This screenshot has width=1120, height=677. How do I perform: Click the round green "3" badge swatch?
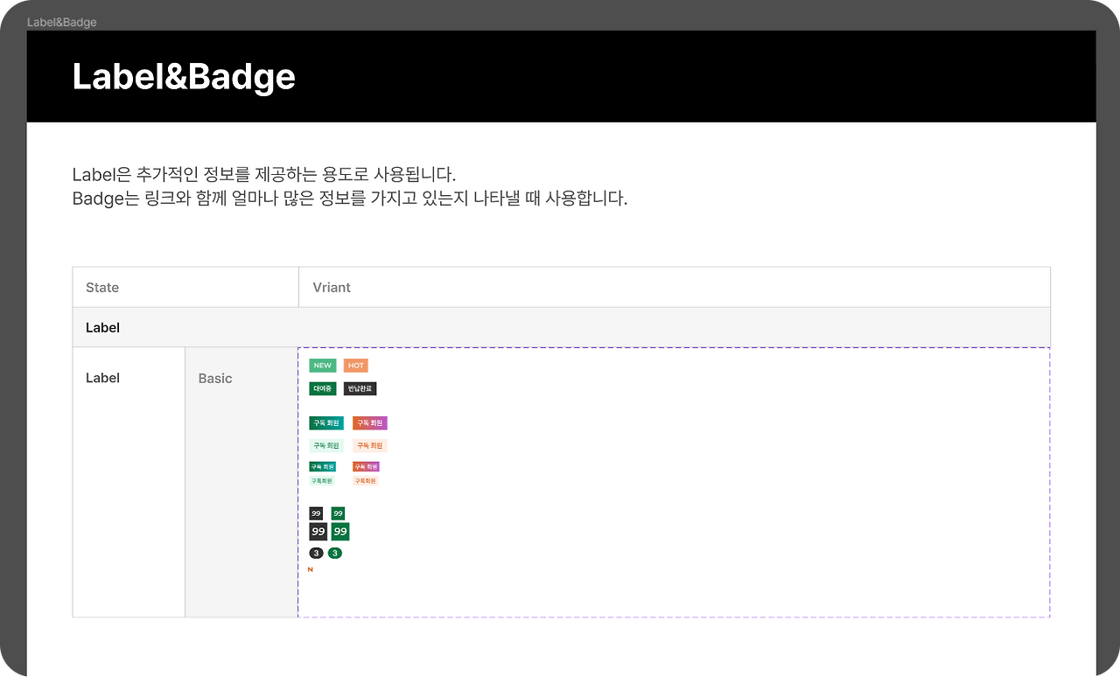coord(335,553)
